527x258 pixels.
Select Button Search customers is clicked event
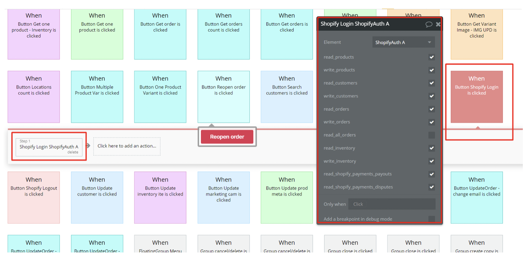pyautogui.click(x=287, y=97)
